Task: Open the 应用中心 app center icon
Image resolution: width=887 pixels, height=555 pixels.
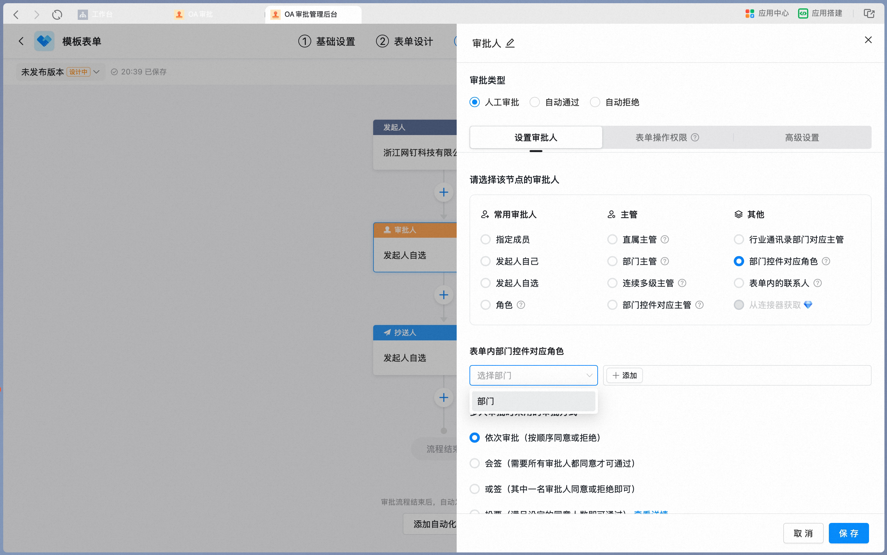Action: pos(750,13)
